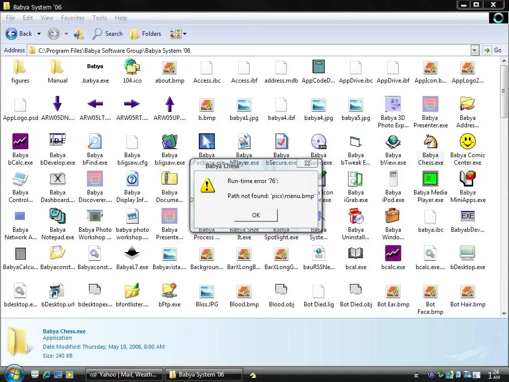
Task: Open the File menu
Action: pos(10,18)
